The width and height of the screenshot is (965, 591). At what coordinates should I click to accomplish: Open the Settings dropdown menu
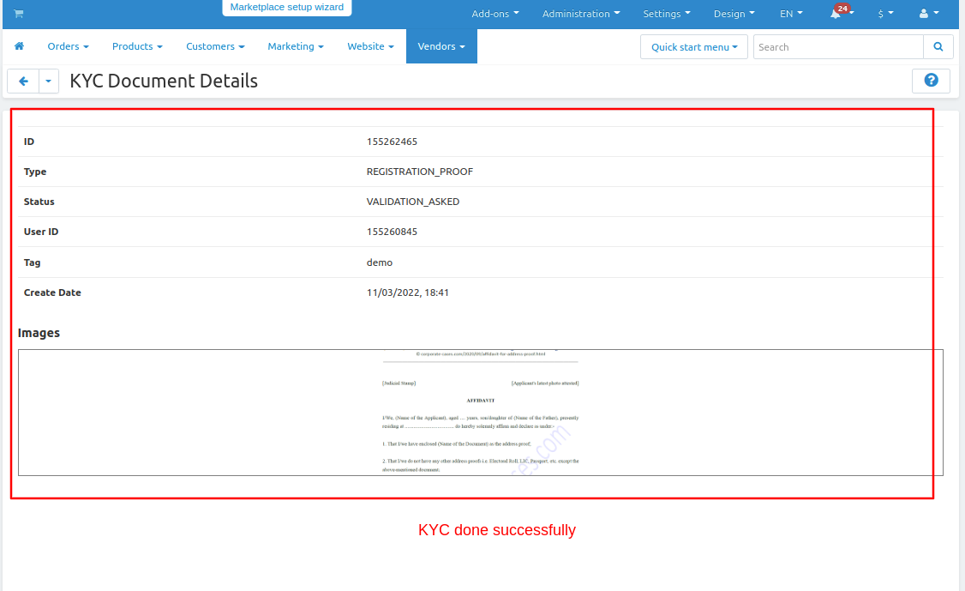(x=667, y=14)
